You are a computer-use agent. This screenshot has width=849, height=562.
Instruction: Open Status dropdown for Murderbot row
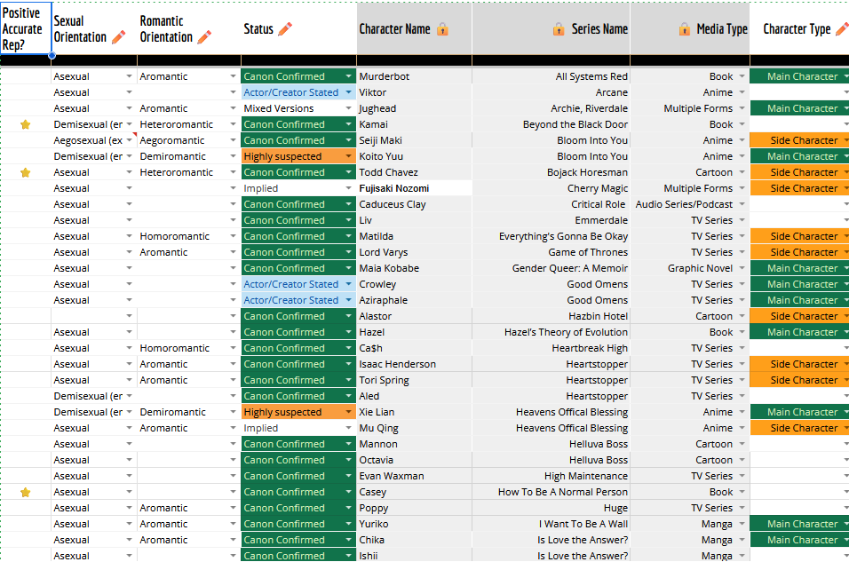[x=348, y=76]
